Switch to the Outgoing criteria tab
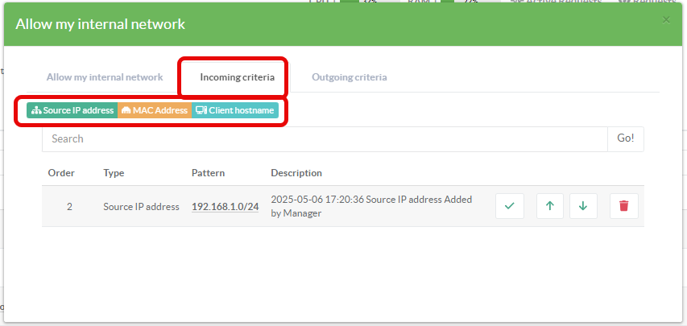 tap(349, 77)
